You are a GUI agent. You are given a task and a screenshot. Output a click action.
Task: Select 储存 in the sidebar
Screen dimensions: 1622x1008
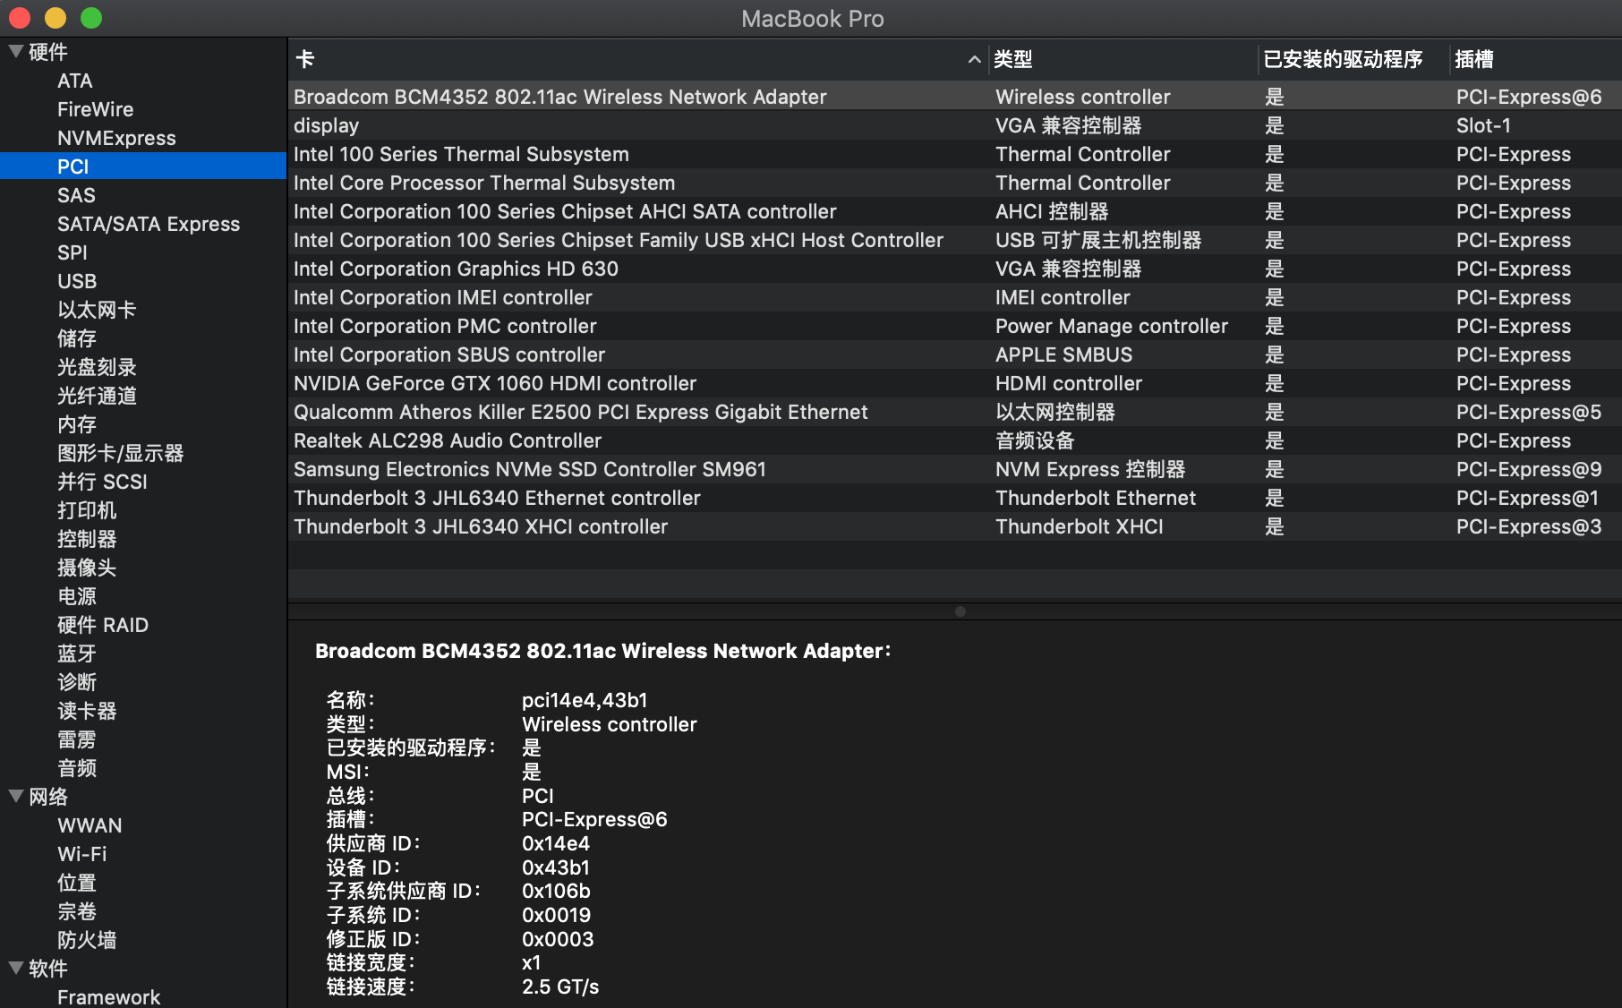77,338
